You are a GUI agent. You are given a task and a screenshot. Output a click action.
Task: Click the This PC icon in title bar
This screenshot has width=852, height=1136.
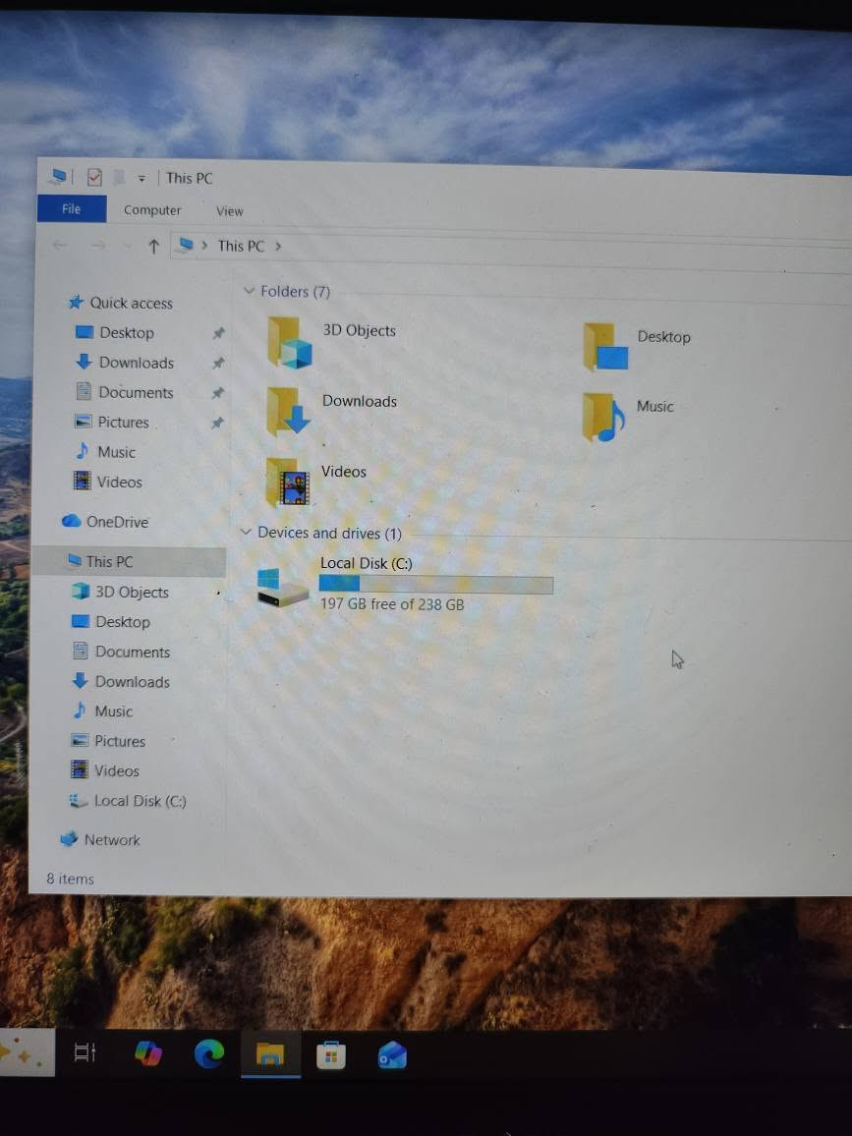click(x=59, y=176)
